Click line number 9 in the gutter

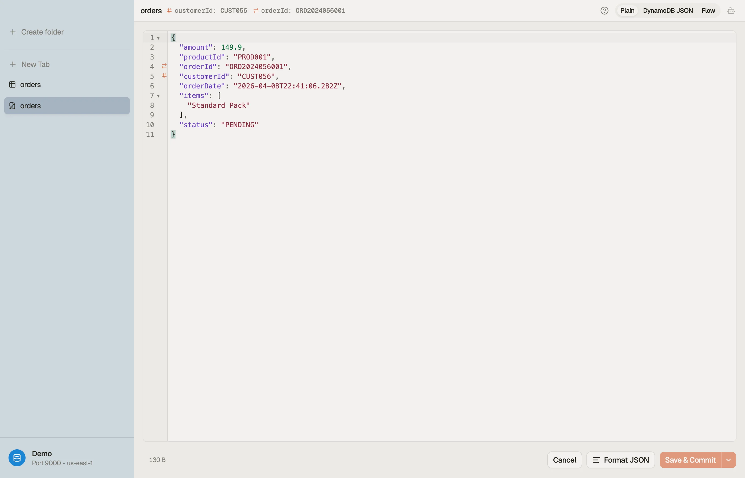click(152, 115)
